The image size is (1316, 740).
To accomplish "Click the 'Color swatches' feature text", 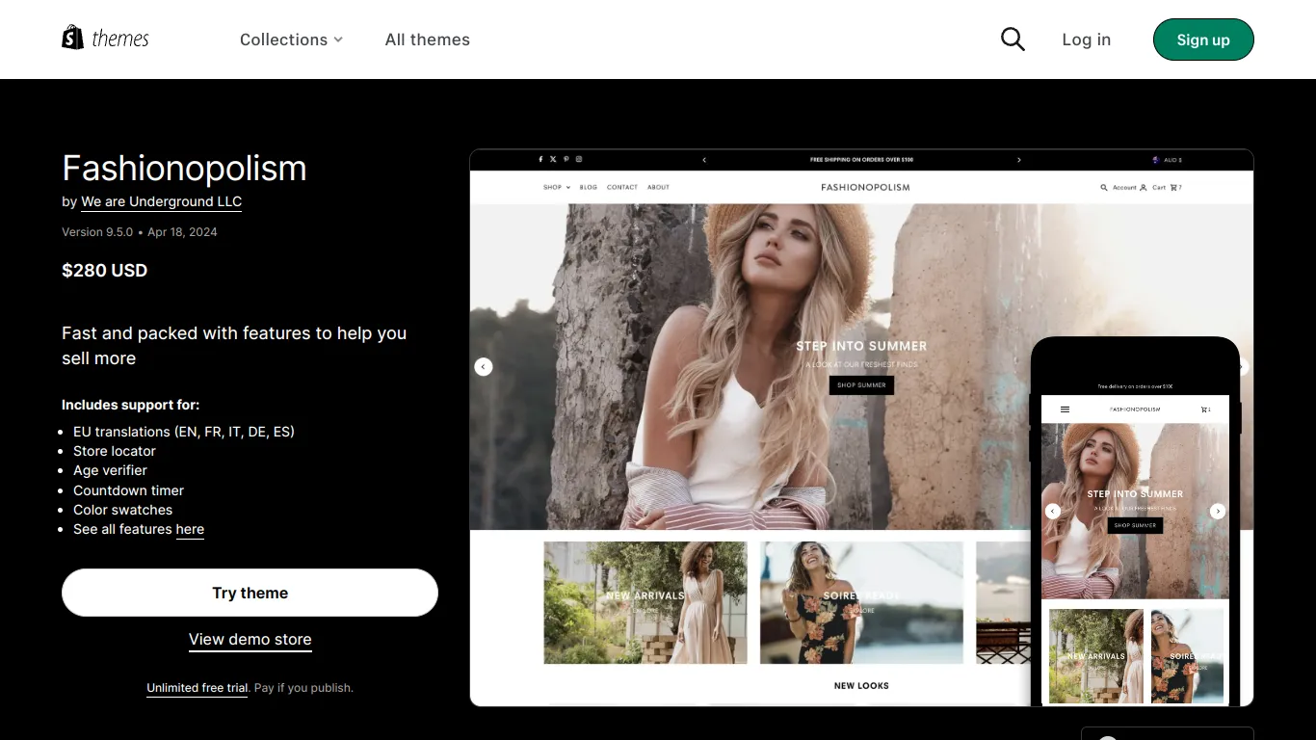I will pos(123,510).
